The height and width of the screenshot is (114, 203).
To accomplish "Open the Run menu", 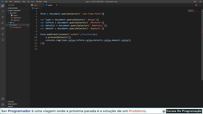I will [33, 2].
